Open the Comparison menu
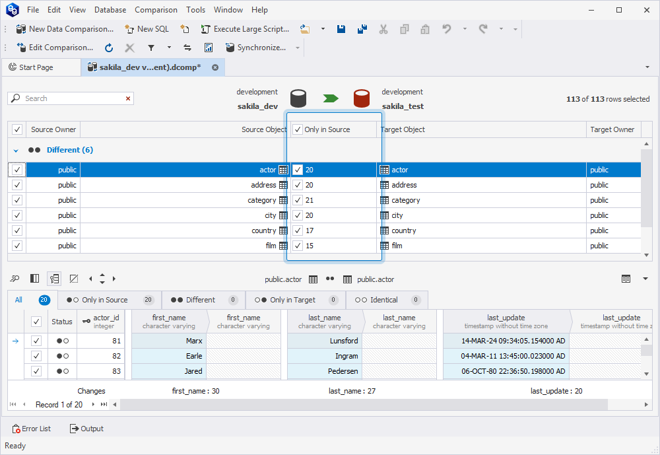Viewport: 660px width, 455px height. pos(156,10)
